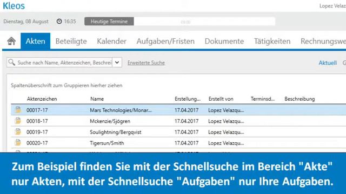Click the name Mars Technologies/Monar...
The image size is (346, 194).
click(x=121, y=110)
